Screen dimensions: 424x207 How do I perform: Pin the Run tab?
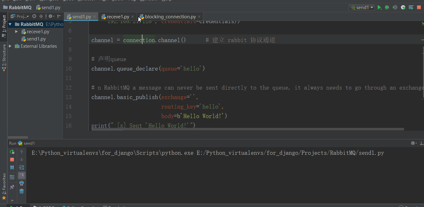(x=12, y=187)
